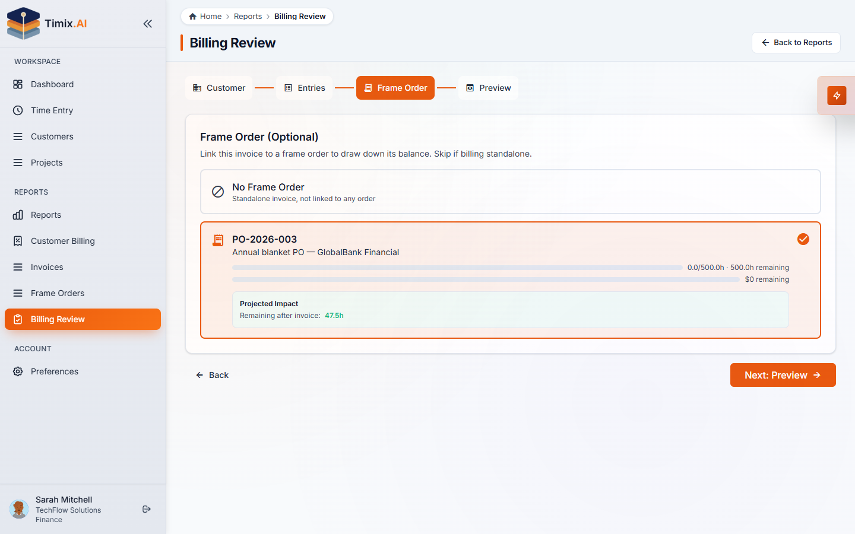
Task: Click Billing Review breadcrumb
Action: tap(300, 17)
